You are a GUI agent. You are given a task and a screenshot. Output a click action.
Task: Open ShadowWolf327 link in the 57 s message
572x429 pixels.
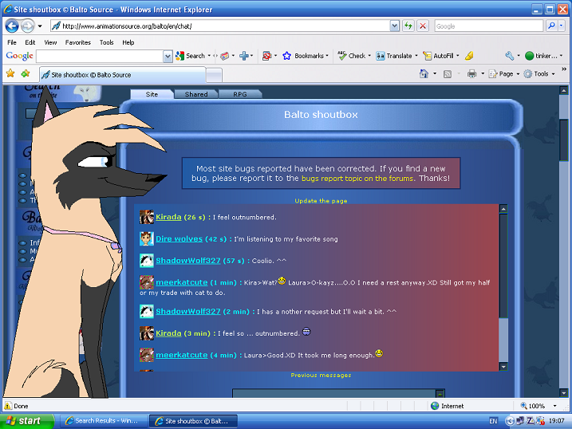click(x=188, y=261)
